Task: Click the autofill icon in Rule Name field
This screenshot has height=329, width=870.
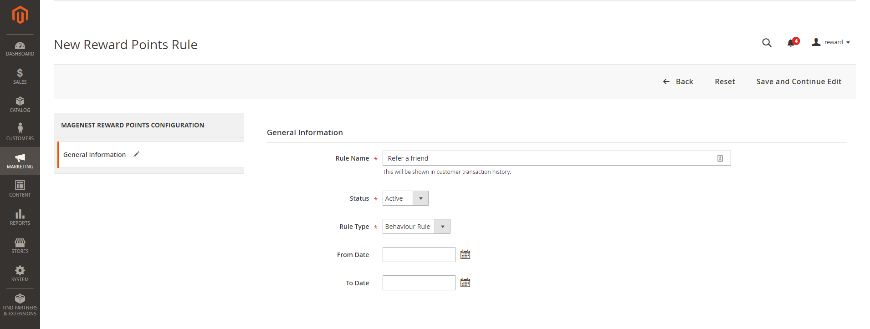Action: [x=720, y=158]
